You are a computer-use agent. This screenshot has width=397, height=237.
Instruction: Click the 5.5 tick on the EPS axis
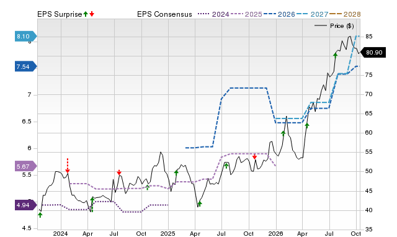click(27, 175)
